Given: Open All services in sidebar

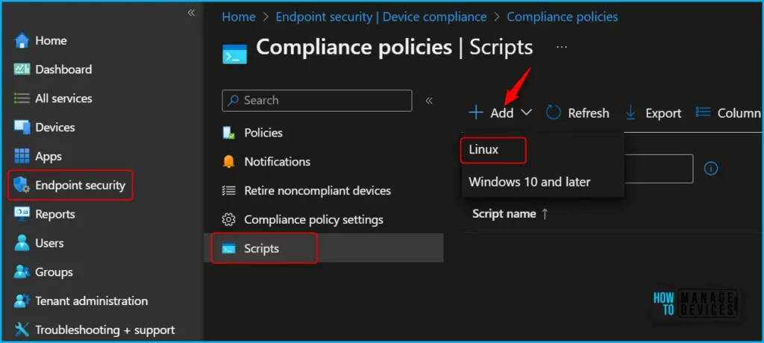Looking at the screenshot, I should click(64, 98).
